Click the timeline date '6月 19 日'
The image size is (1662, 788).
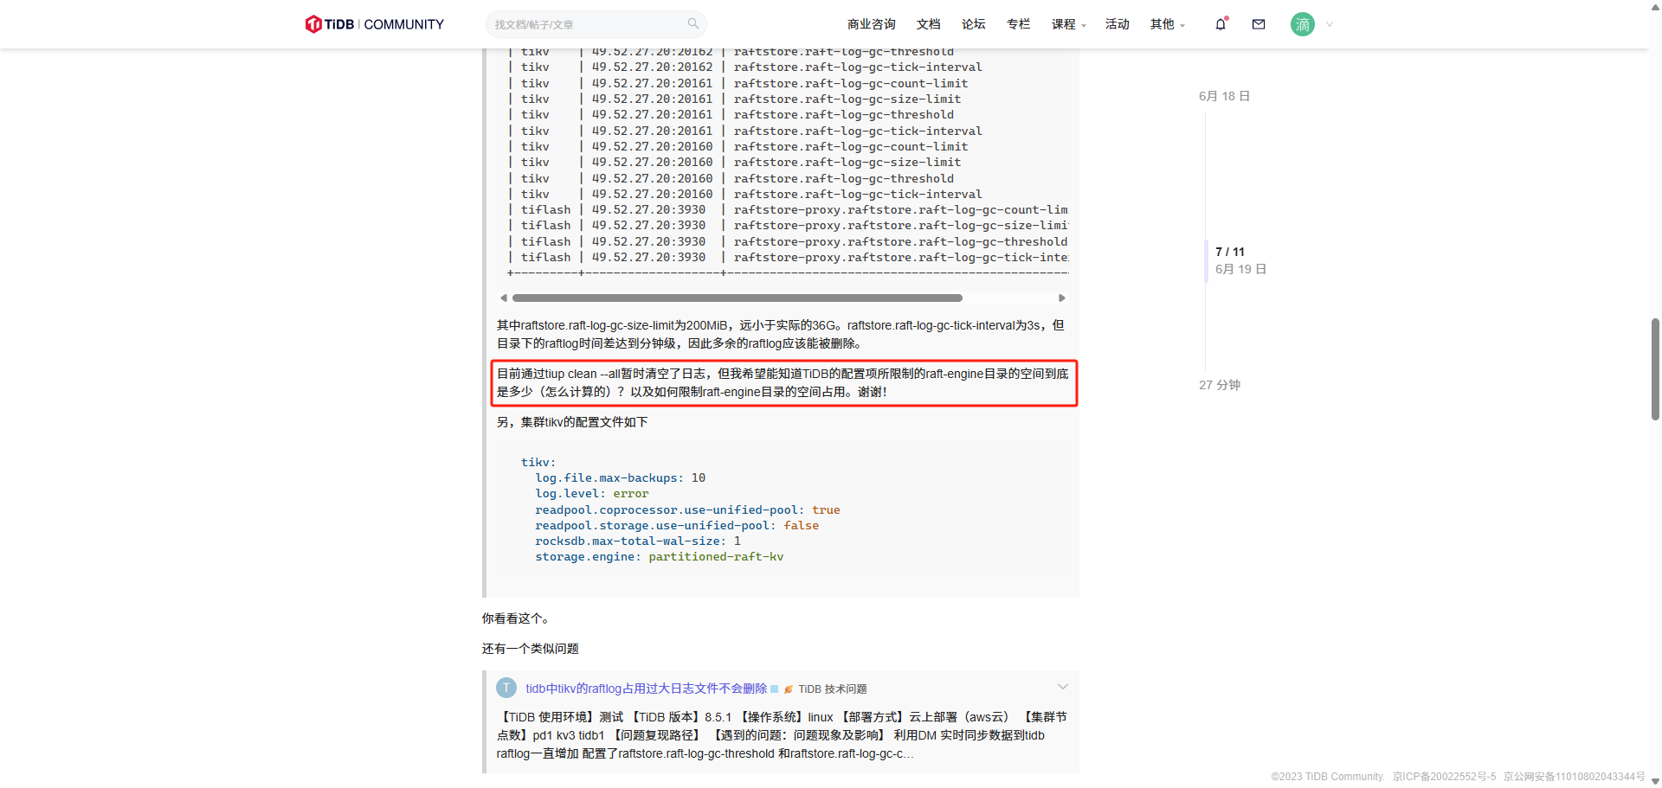click(x=1240, y=269)
